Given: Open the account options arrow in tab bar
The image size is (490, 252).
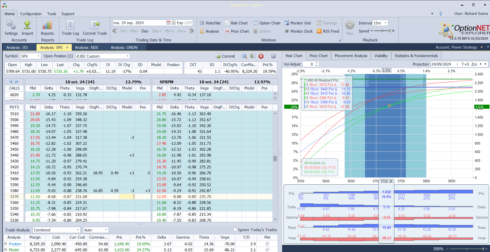Looking at the screenshot, I should pyautogui.click(x=488, y=47).
